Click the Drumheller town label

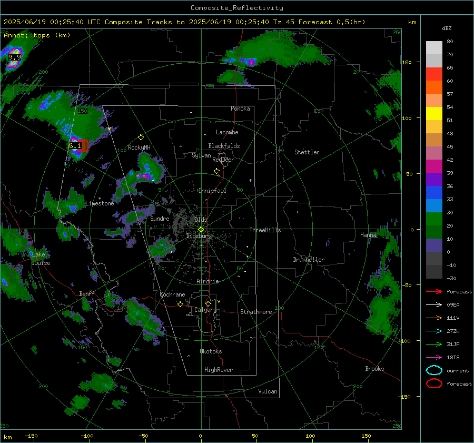tap(309, 260)
